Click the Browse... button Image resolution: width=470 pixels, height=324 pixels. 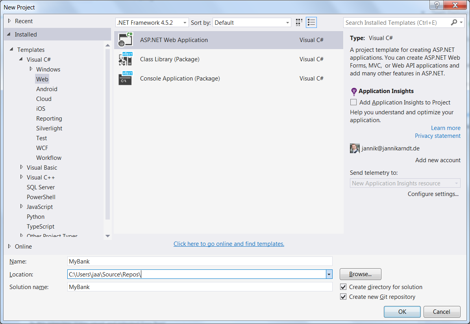(x=360, y=274)
